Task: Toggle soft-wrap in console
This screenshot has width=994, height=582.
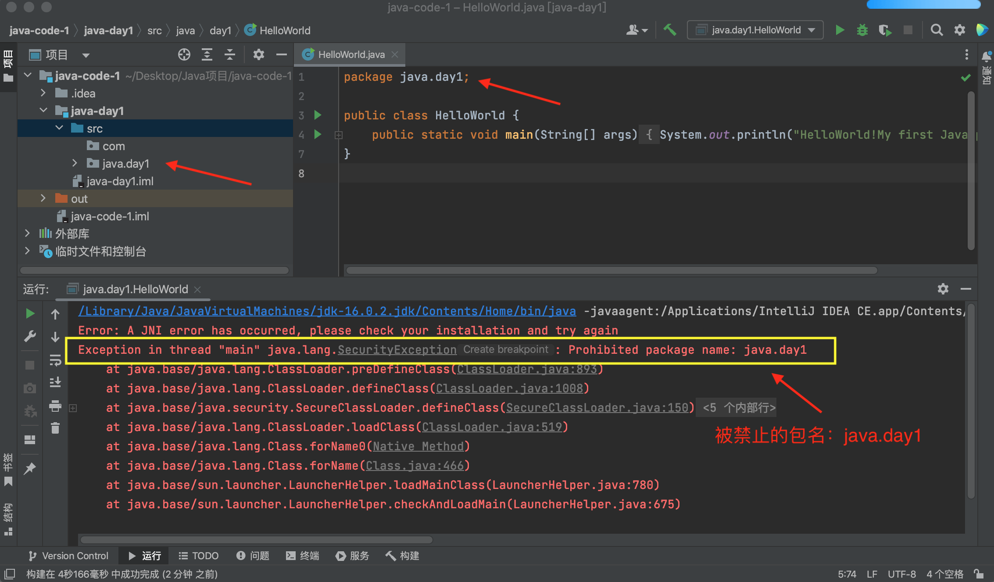Action: tap(55, 360)
